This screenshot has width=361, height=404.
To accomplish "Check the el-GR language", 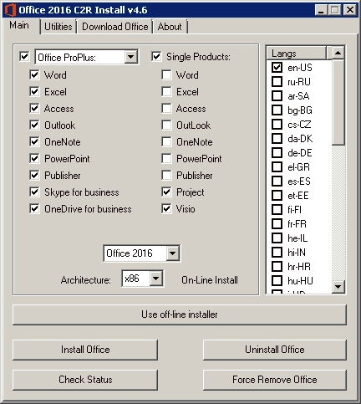I will [277, 167].
